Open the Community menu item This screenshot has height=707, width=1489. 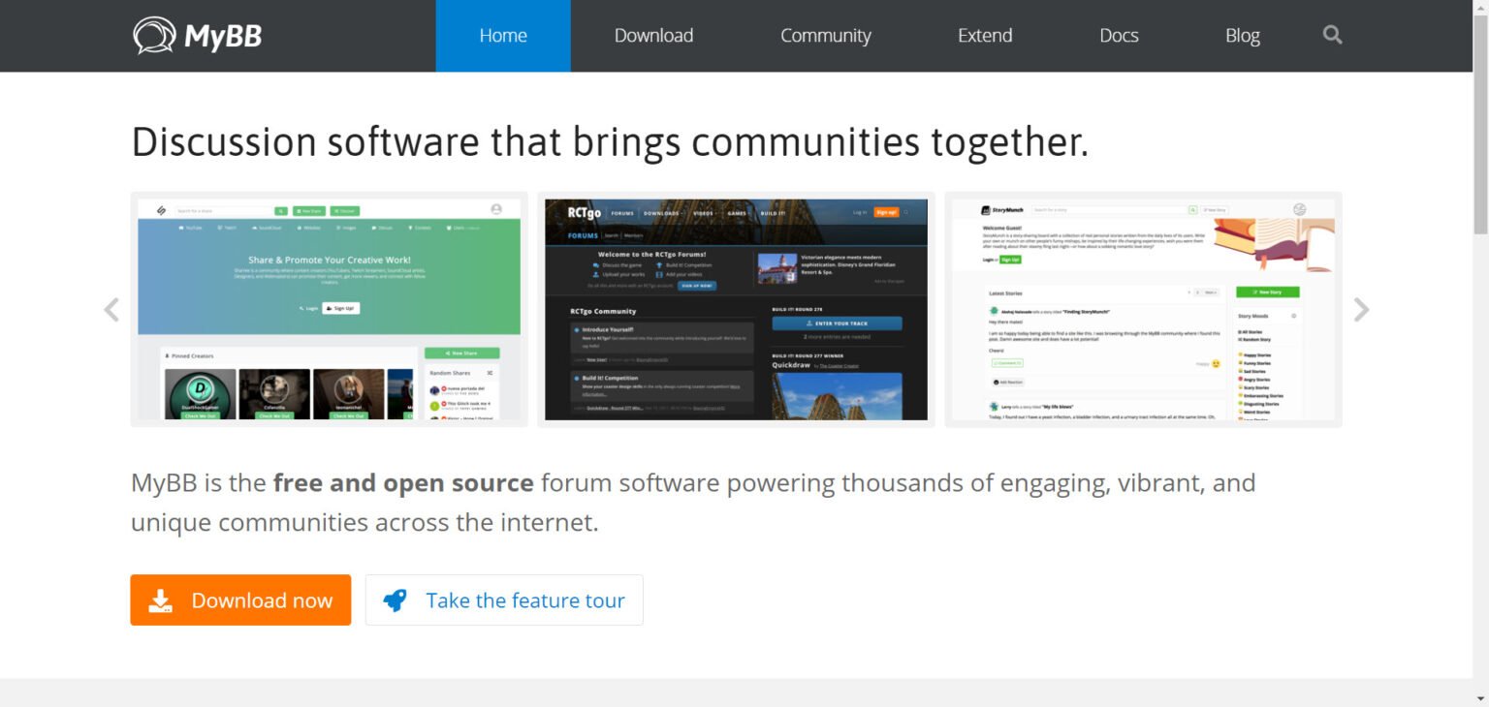(x=825, y=36)
